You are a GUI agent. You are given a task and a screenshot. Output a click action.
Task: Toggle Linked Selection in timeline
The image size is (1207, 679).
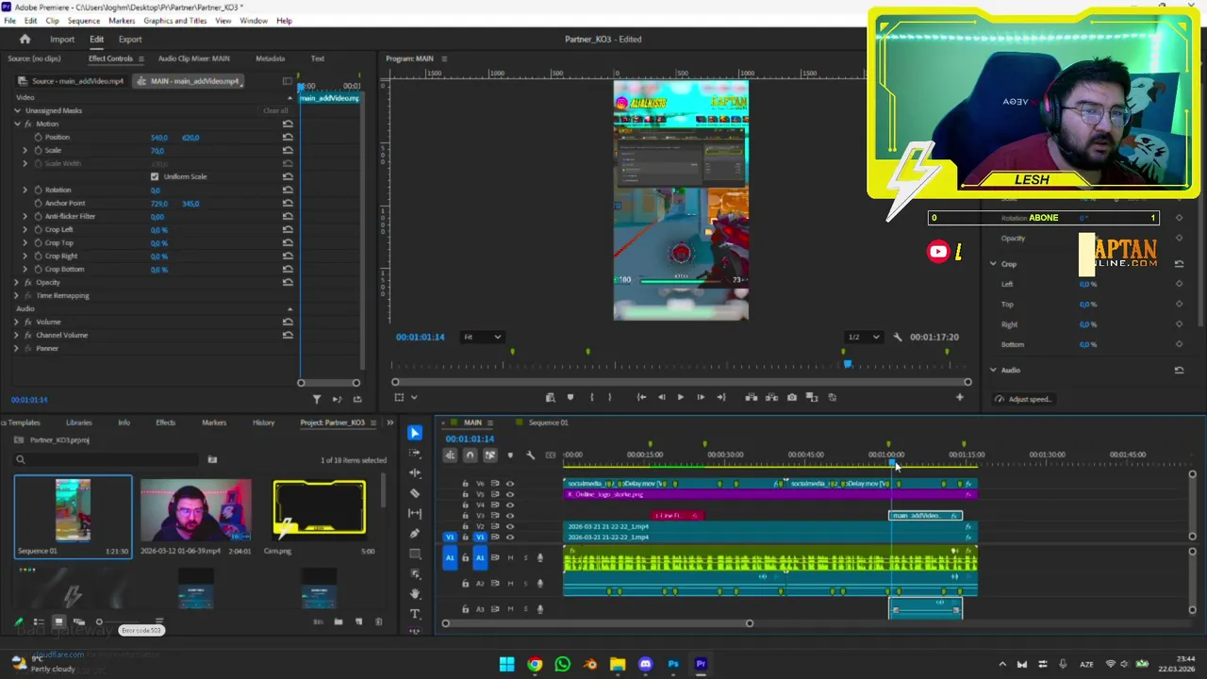coord(489,455)
